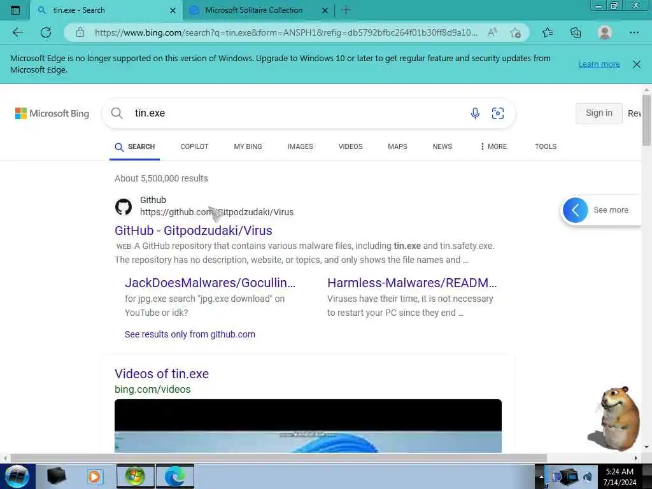The height and width of the screenshot is (489, 652).
Task: Open a new tab with plus icon
Action: click(346, 10)
